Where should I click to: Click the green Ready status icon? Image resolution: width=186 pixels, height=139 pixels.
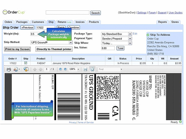pyautogui.click(x=180, y=122)
